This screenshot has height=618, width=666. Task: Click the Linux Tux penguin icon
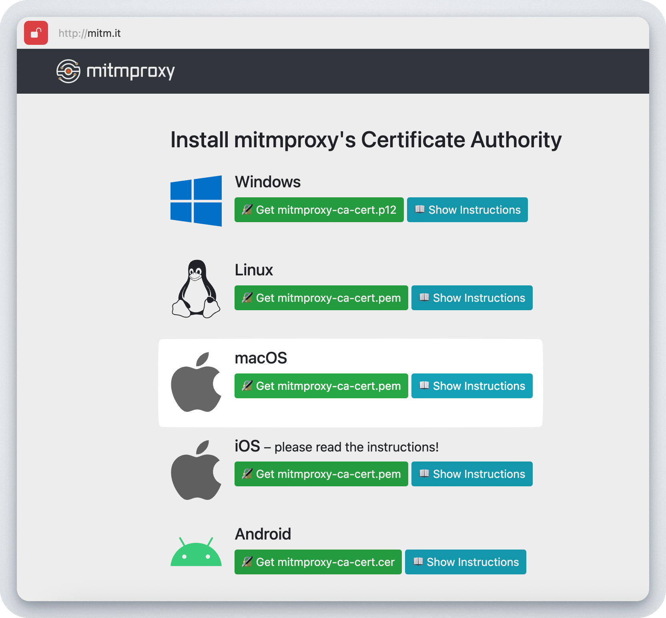pos(196,289)
